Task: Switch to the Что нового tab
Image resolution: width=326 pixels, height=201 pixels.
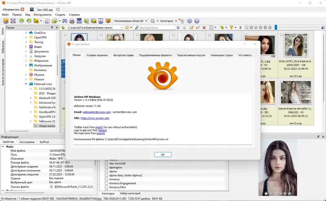Action: click(x=245, y=55)
